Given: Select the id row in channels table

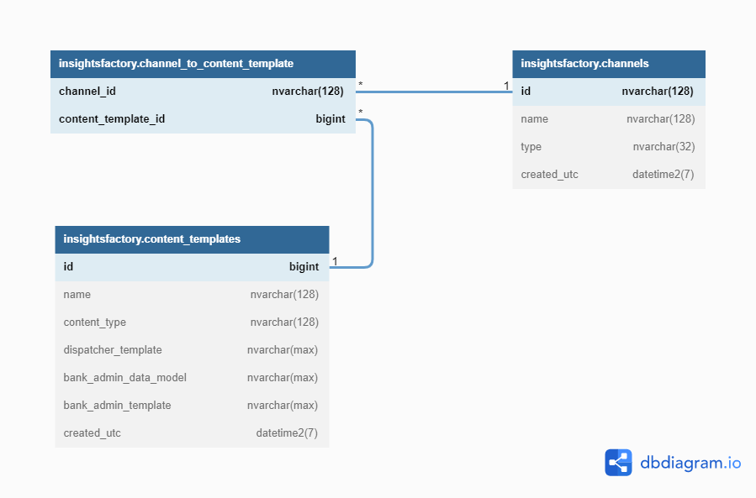Looking at the screenshot, I should tap(608, 92).
